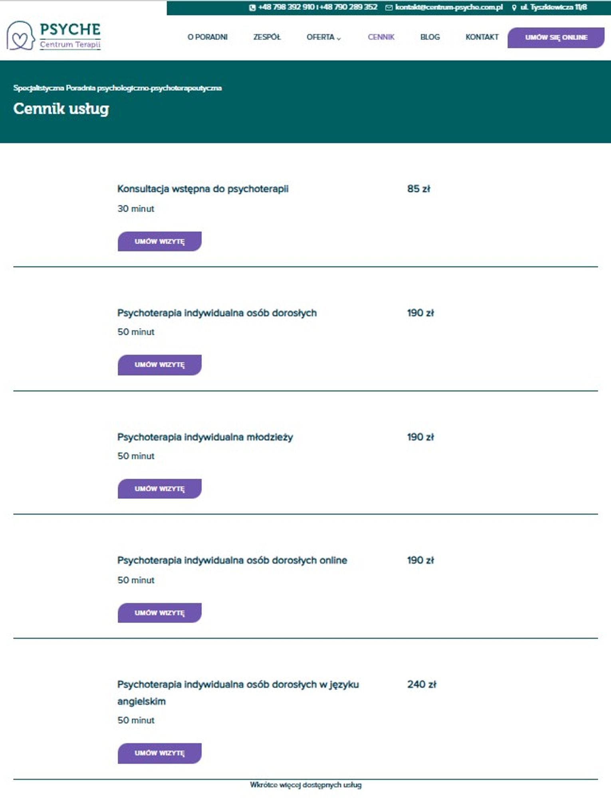Click the Psyche head-with-heart logo icon
This screenshot has width=611, height=805.
tap(20, 36)
